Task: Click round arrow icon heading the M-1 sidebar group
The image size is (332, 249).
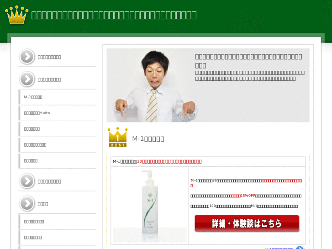Action: pos(27,79)
